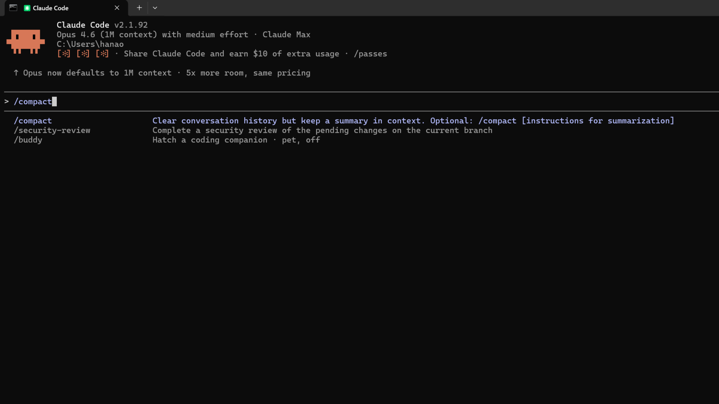The height and width of the screenshot is (404, 719).
Task: Click the Claude Code v2.1.92 version text
Action: click(131, 25)
